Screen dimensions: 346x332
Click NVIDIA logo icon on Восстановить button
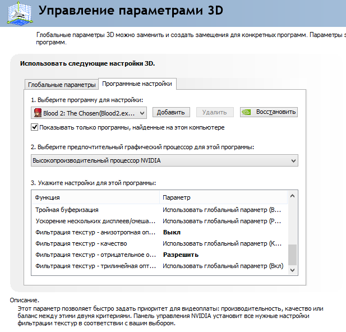coord(246,112)
